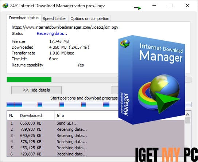Click the Receiving data status text

click(x=52, y=33)
